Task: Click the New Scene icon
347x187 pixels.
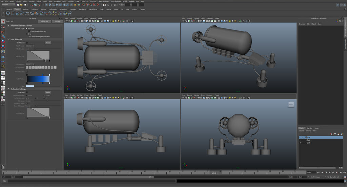Action: (x=18, y=5)
